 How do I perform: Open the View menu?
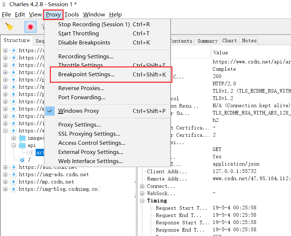35,15
